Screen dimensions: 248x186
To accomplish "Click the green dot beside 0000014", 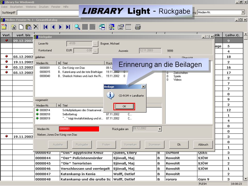I will click(37, 110).
